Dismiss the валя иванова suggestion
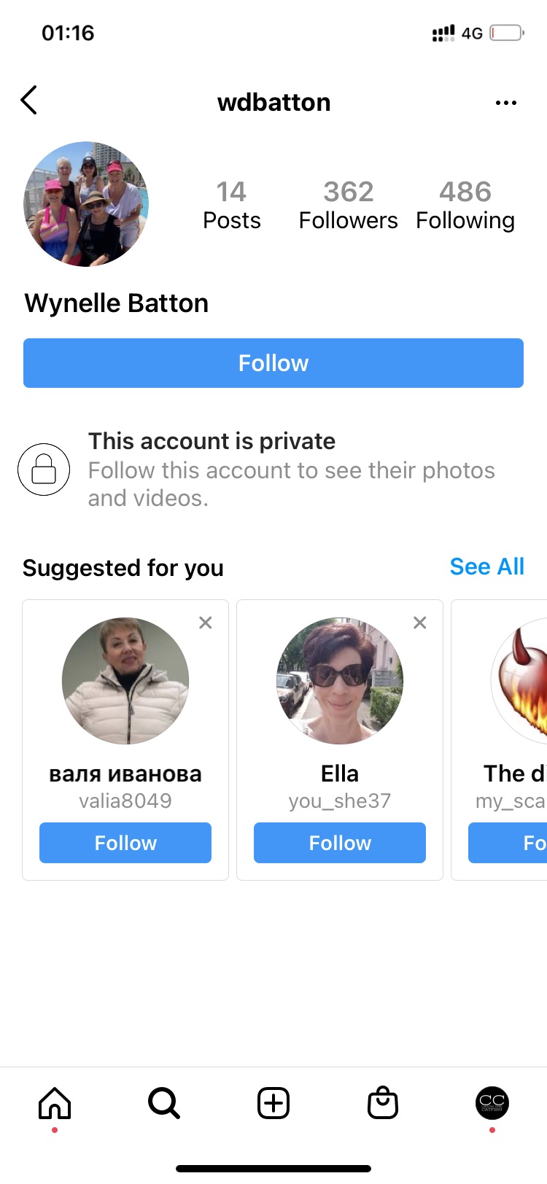 [206, 623]
